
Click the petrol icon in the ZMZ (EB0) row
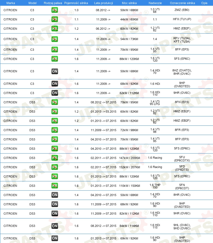pos(55,10)
